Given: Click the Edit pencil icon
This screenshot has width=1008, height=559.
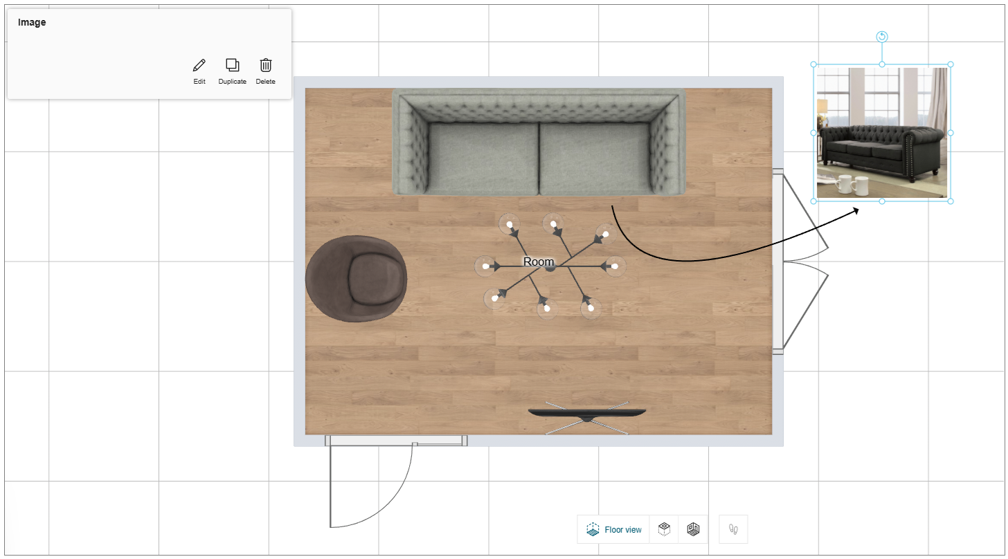Looking at the screenshot, I should tap(199, 66).
